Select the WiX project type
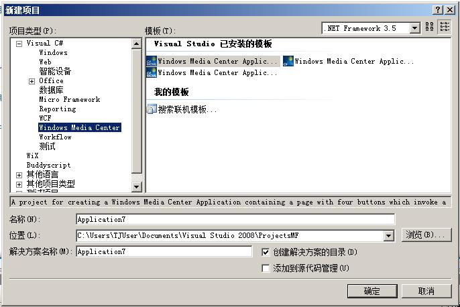The width and height of the screenshot is (460, 307). (x=32, y=156)
